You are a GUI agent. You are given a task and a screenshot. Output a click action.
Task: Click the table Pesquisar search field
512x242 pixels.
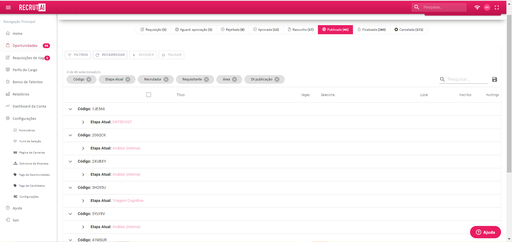467,79
